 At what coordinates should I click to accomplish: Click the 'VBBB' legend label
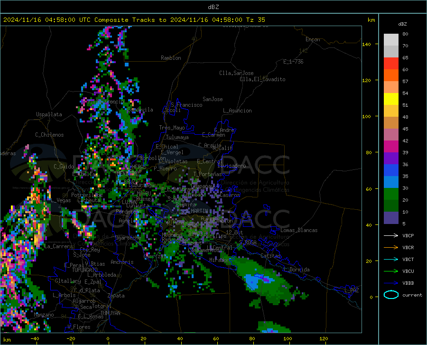coord(408,283)
